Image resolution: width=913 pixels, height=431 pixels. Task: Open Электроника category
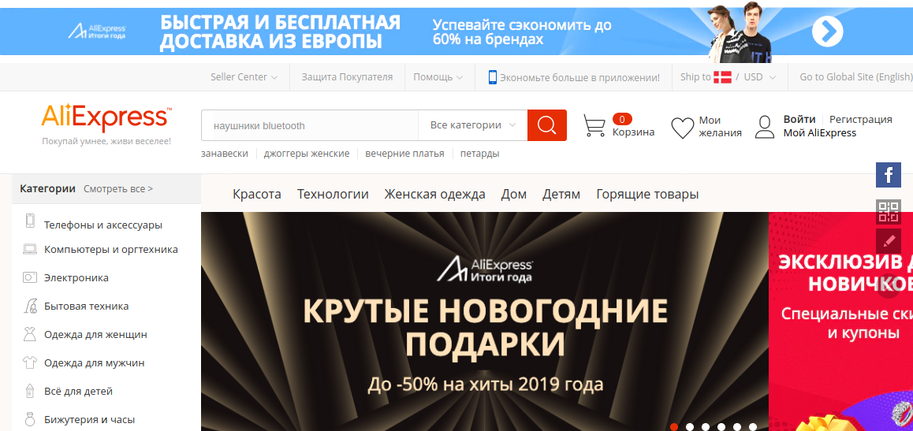pos(76,278)
